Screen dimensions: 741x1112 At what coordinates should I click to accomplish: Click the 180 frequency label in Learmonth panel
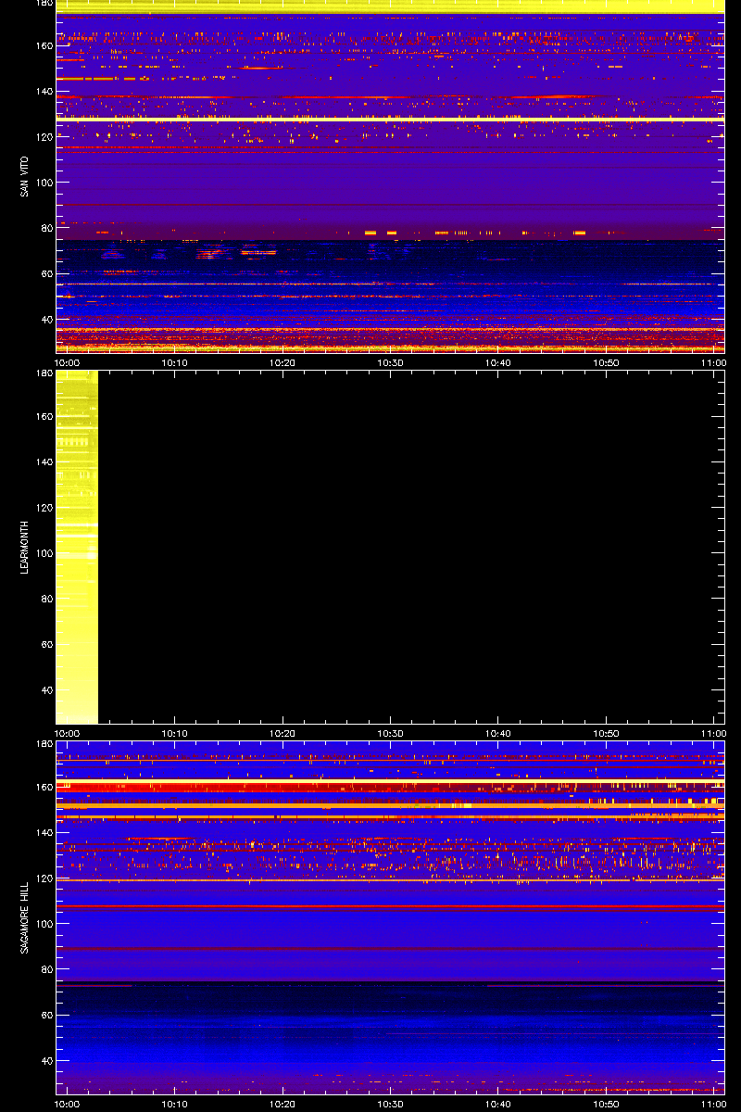[44, 373]
